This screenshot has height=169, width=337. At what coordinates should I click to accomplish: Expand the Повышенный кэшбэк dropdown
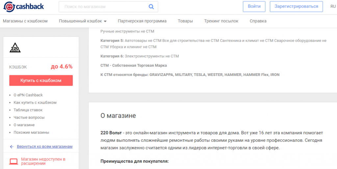pyautogui.click(x=83, y=21)
